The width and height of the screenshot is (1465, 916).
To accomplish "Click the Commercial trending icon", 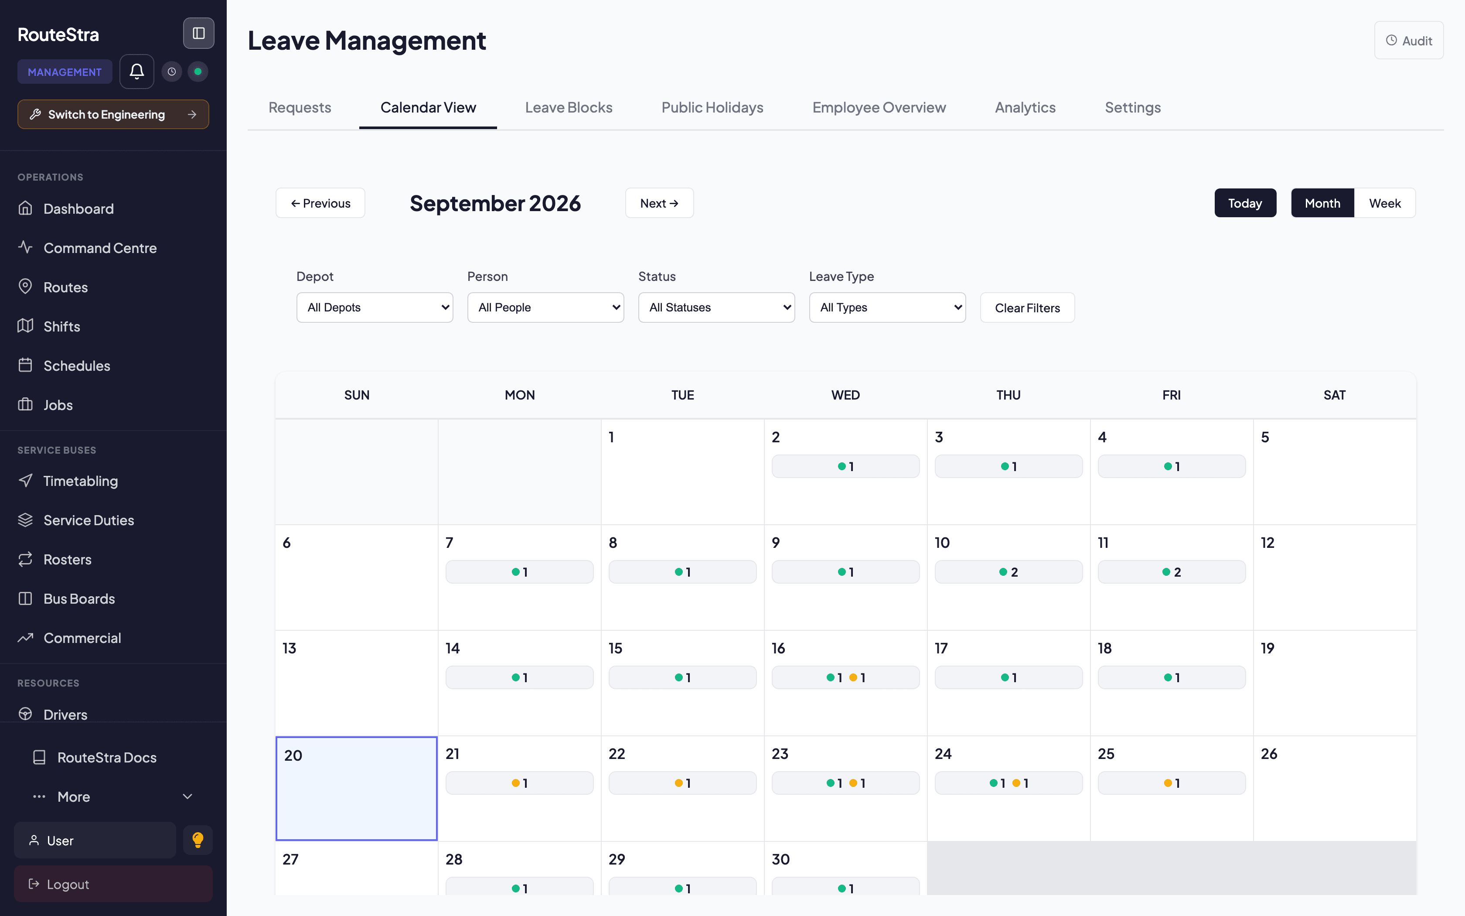I will 25,638.
